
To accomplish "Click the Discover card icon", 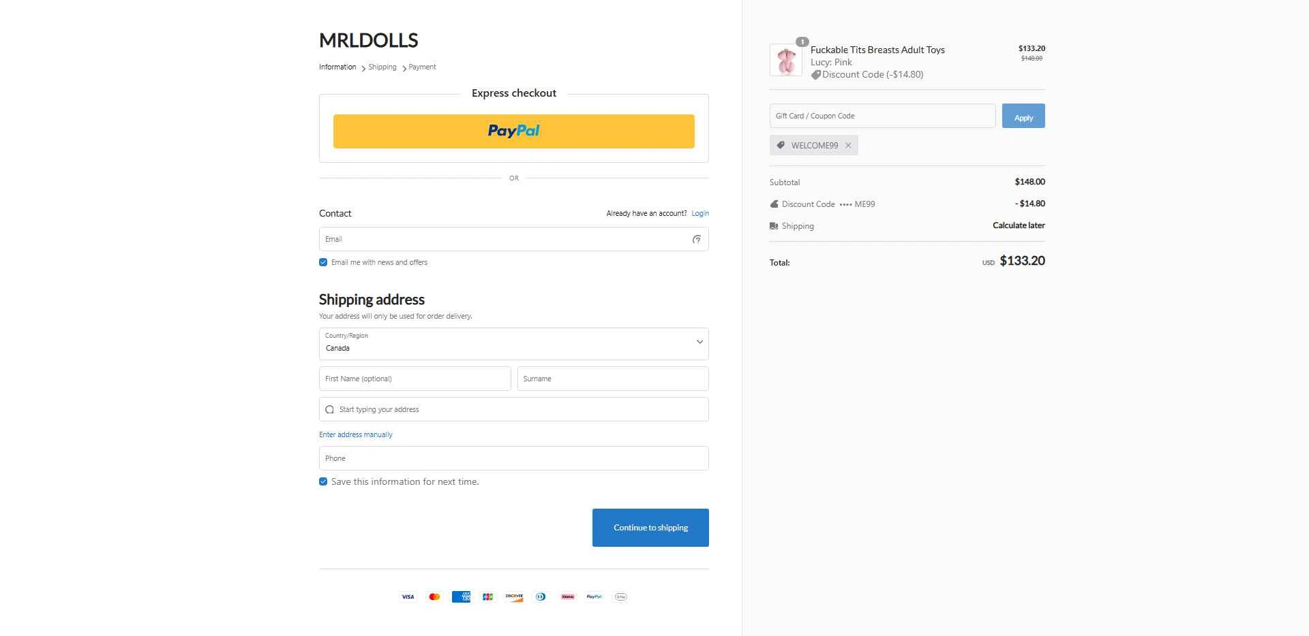I will (x=514, y=597).
